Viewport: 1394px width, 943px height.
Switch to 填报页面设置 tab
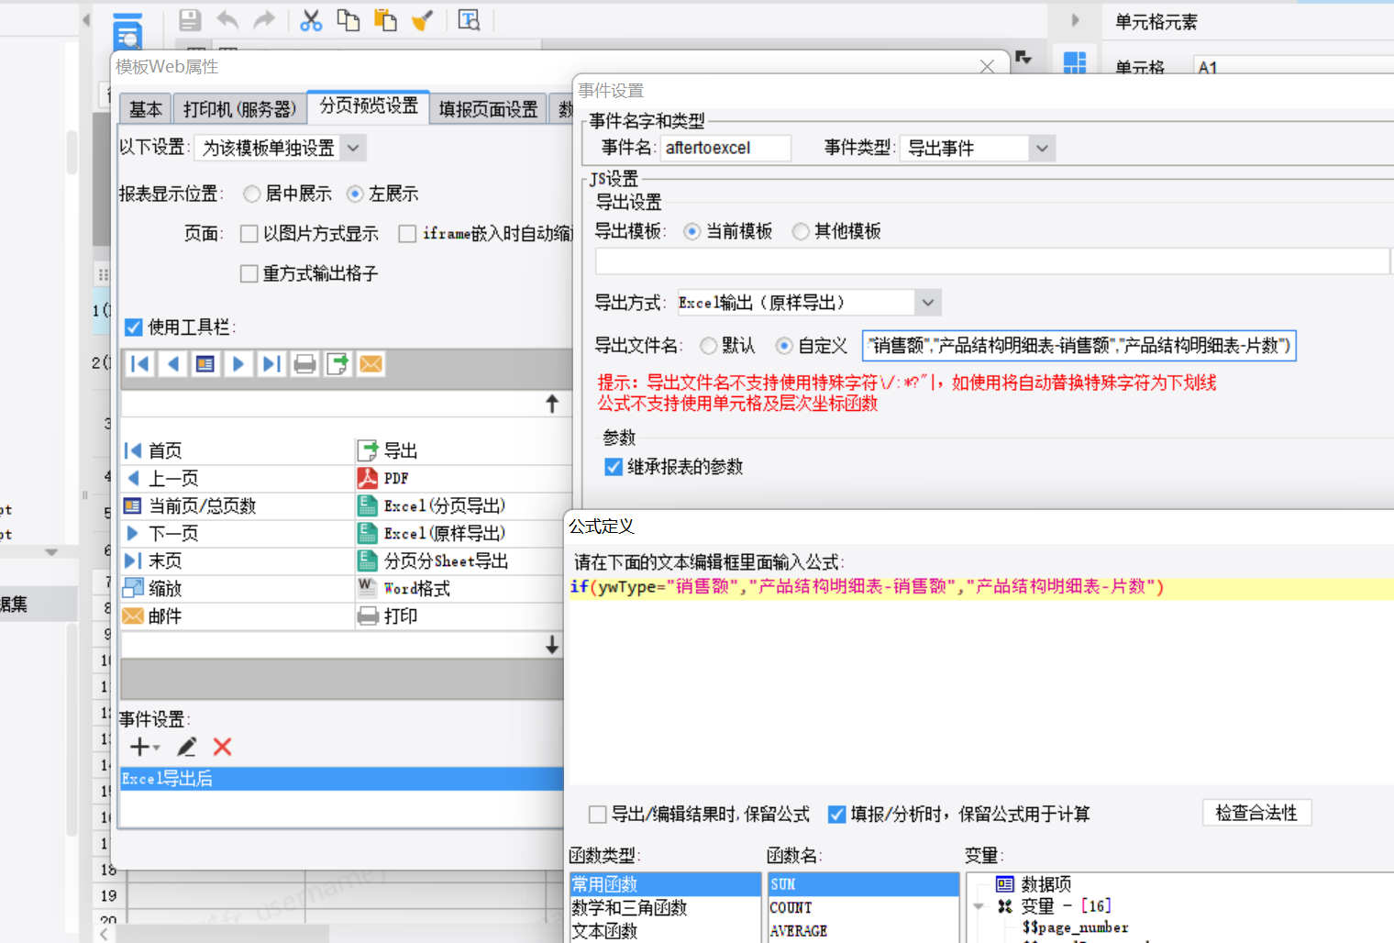point(488,109)
